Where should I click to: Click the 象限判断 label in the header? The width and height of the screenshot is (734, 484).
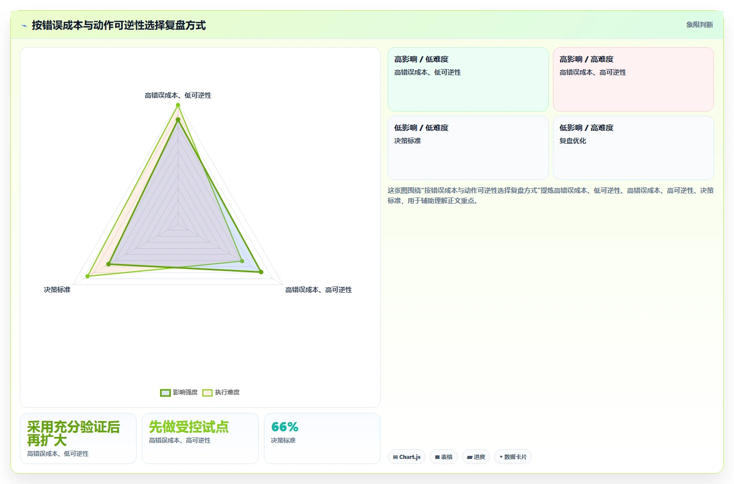click(x=699, y=25)
